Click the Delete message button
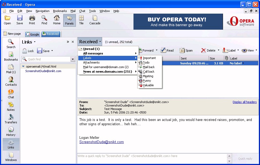This screenshot has width=260, height=165. (x=208, y=50)
